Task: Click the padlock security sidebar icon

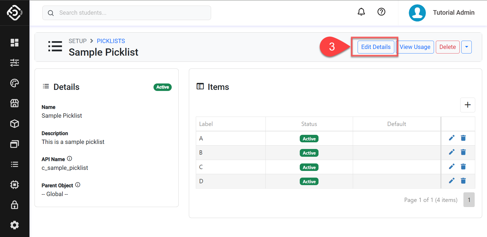Action: 14,205
